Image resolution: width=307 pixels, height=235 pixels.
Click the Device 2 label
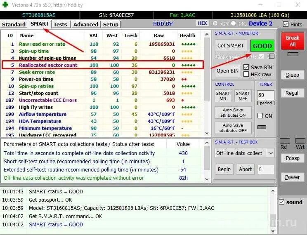260,23
